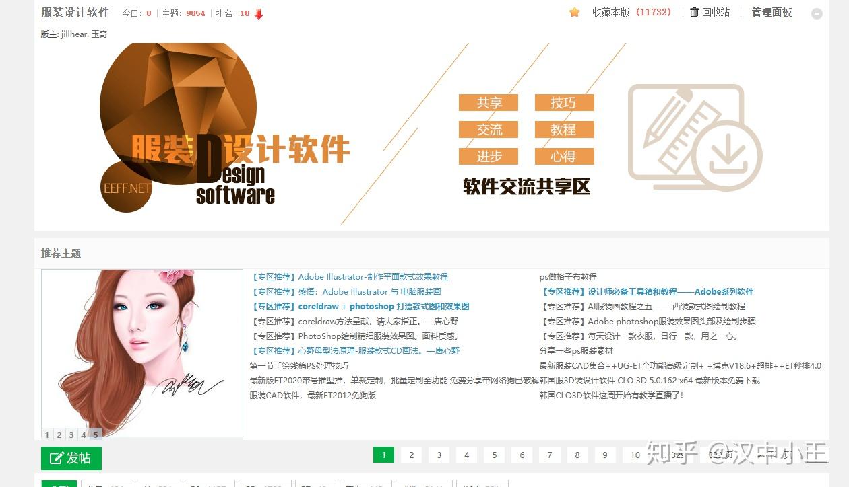Go to page 4 in pagination
Image resolution: width=849 pixels, height=487 pixels.
tap(466, 455)
